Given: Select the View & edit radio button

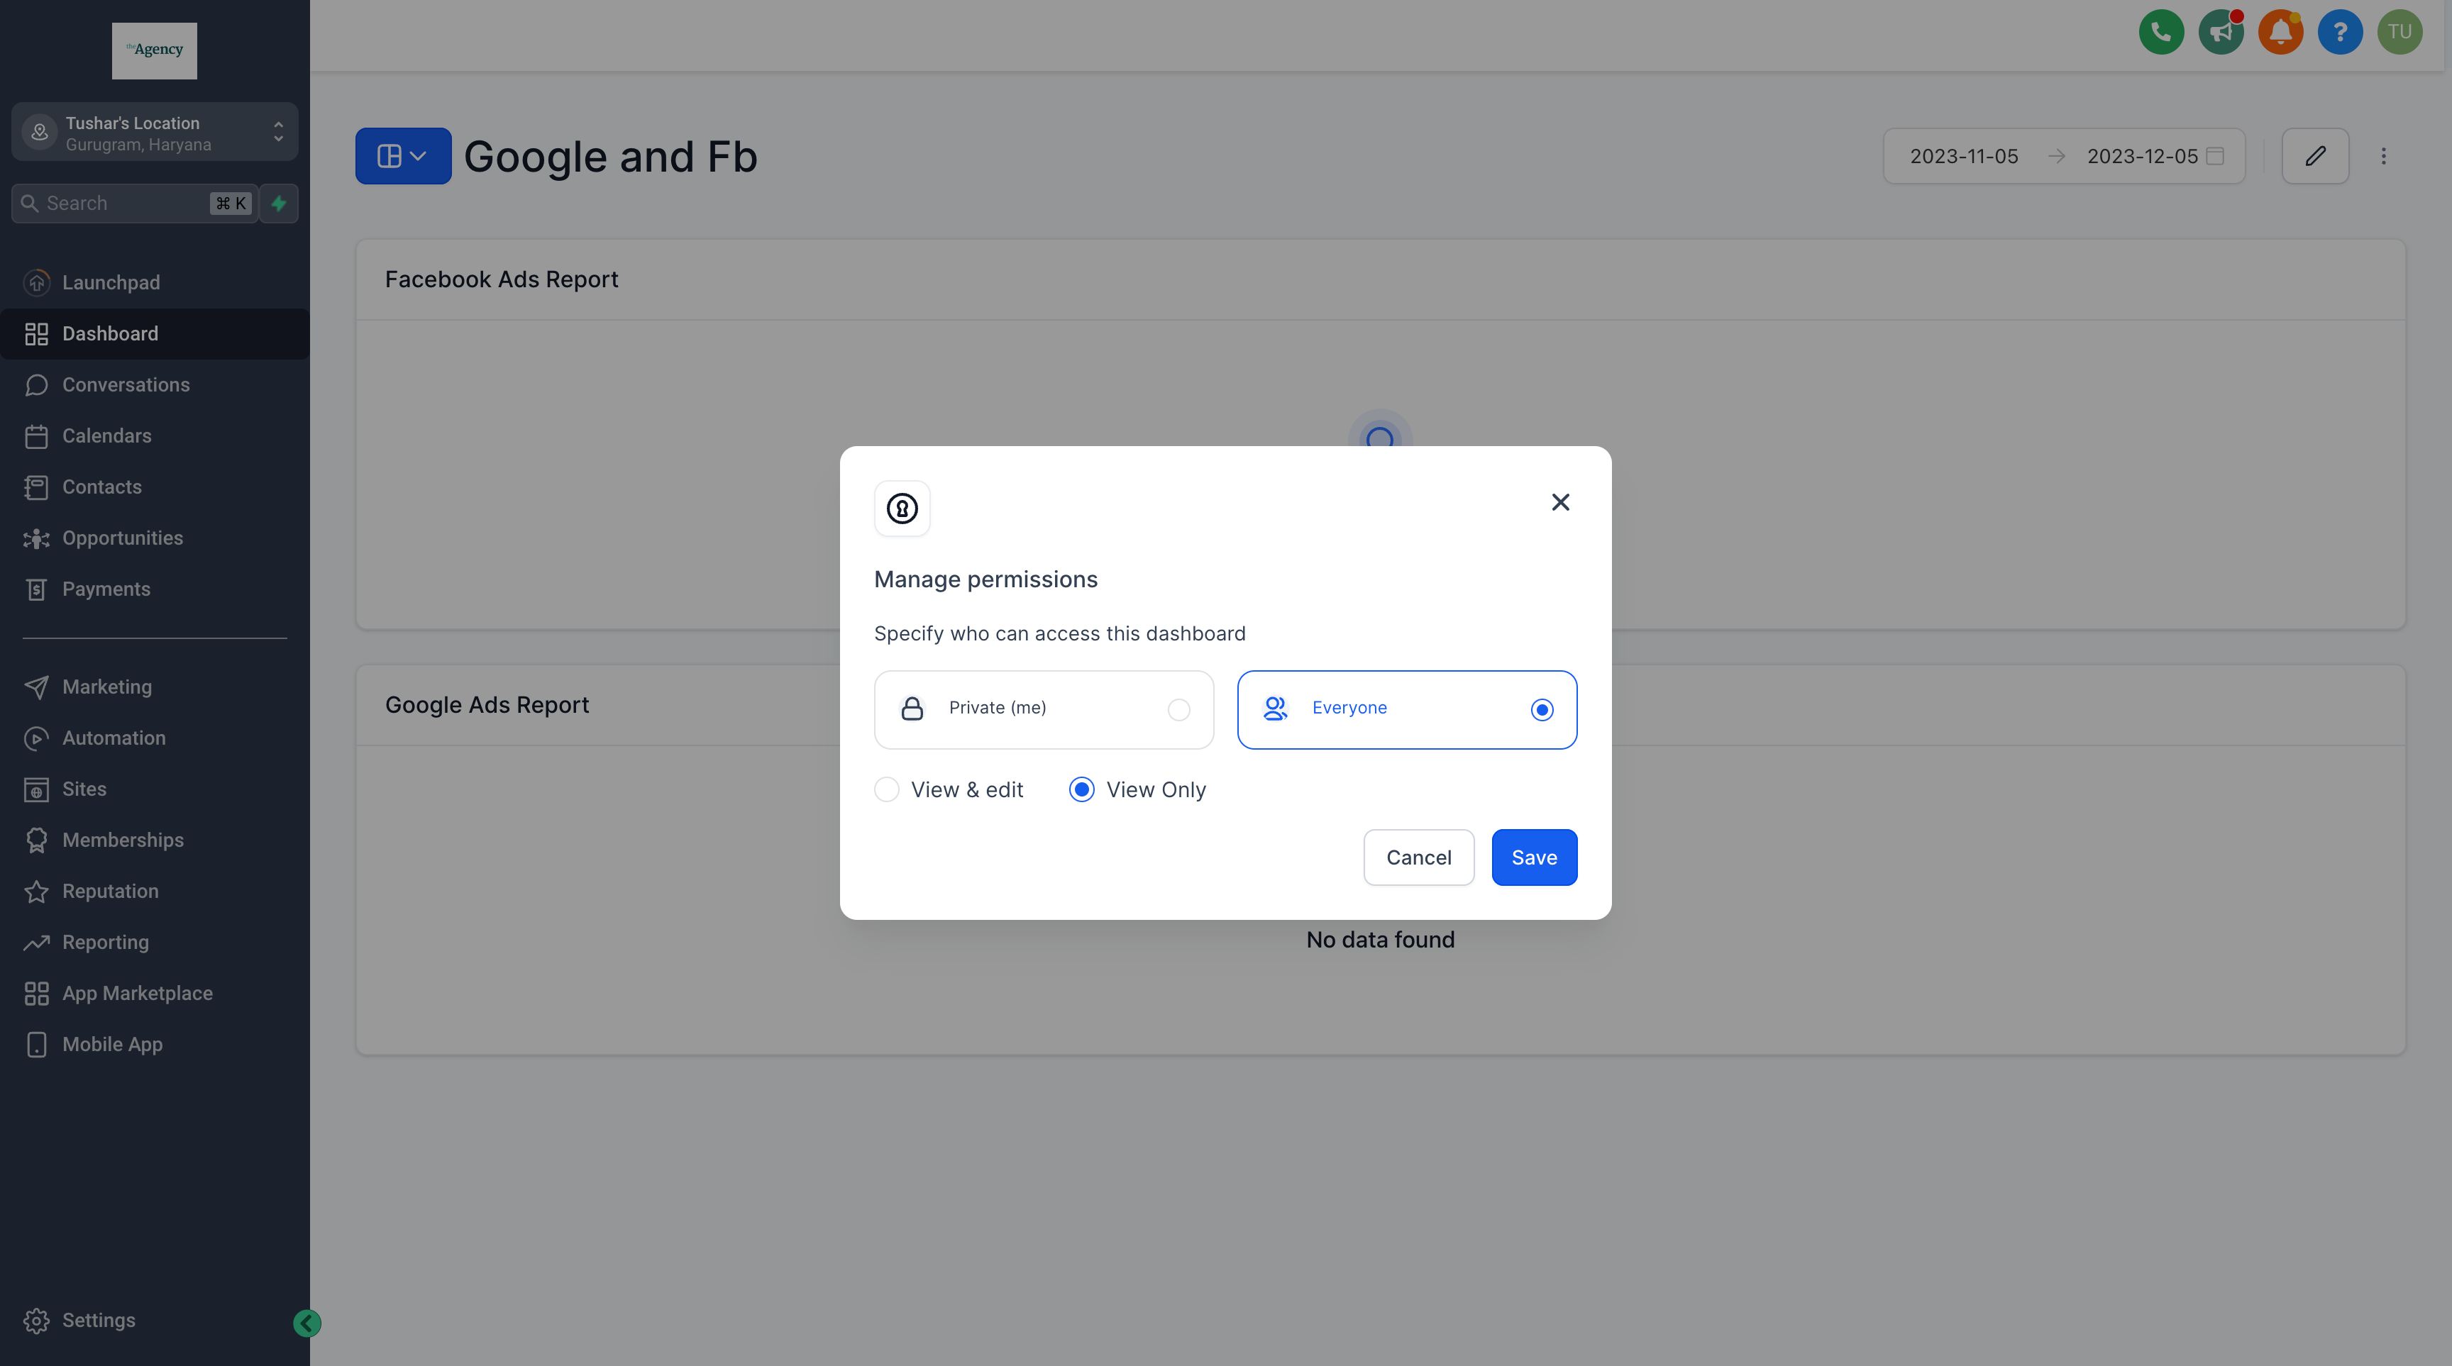Looking at the screenshot, I should coord(886,789).
